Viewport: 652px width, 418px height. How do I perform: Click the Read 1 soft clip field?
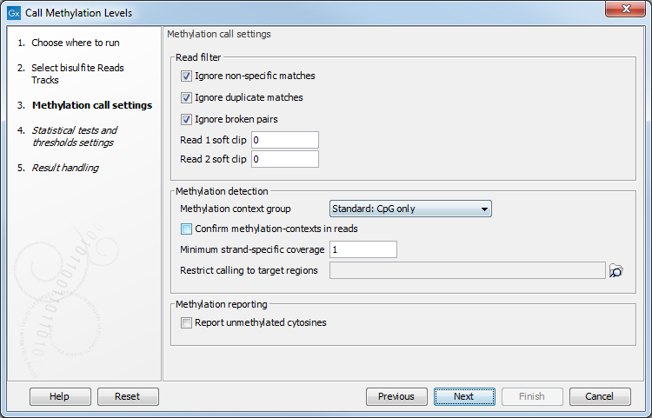285,140
